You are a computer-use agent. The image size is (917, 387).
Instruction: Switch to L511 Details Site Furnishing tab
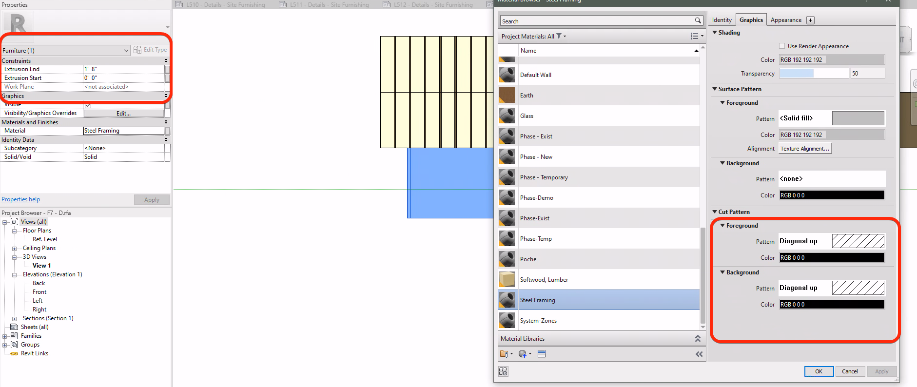point(324,4)
